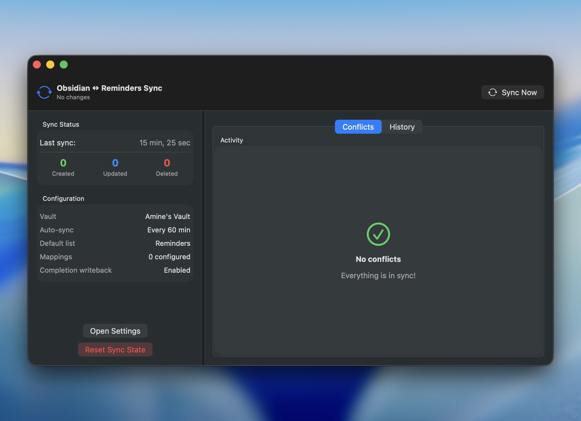Viewport: 581px width, 421px height.
Task: Click the Last sync: label
Action: pos(58,143)
